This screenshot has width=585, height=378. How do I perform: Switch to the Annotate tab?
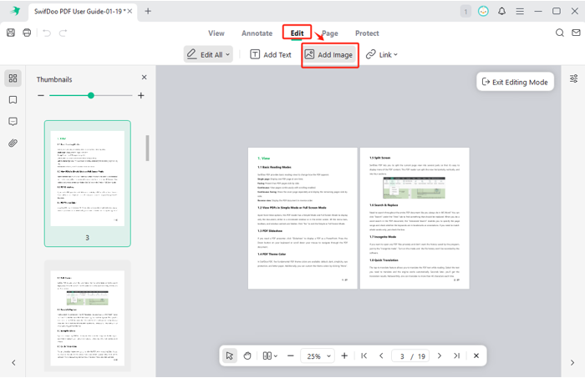point(257,33)
